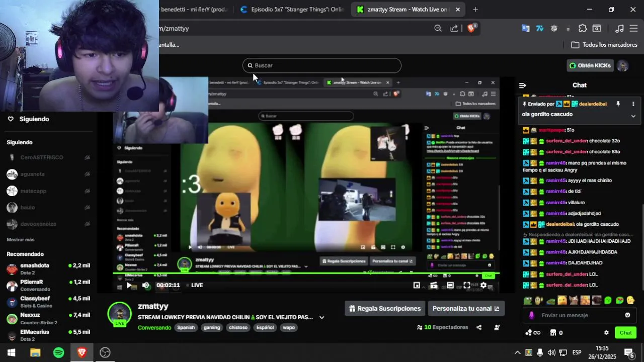Insert the first Pepe frog emote

[x=528, y=301]
